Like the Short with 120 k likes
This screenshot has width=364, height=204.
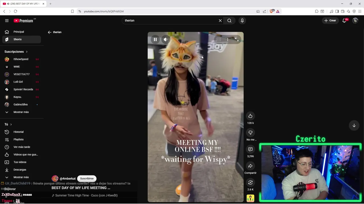pos(250,116)
